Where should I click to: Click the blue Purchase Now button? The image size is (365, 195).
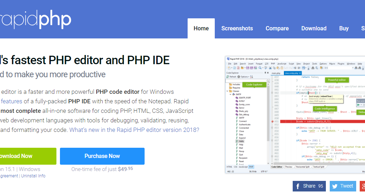102,156
